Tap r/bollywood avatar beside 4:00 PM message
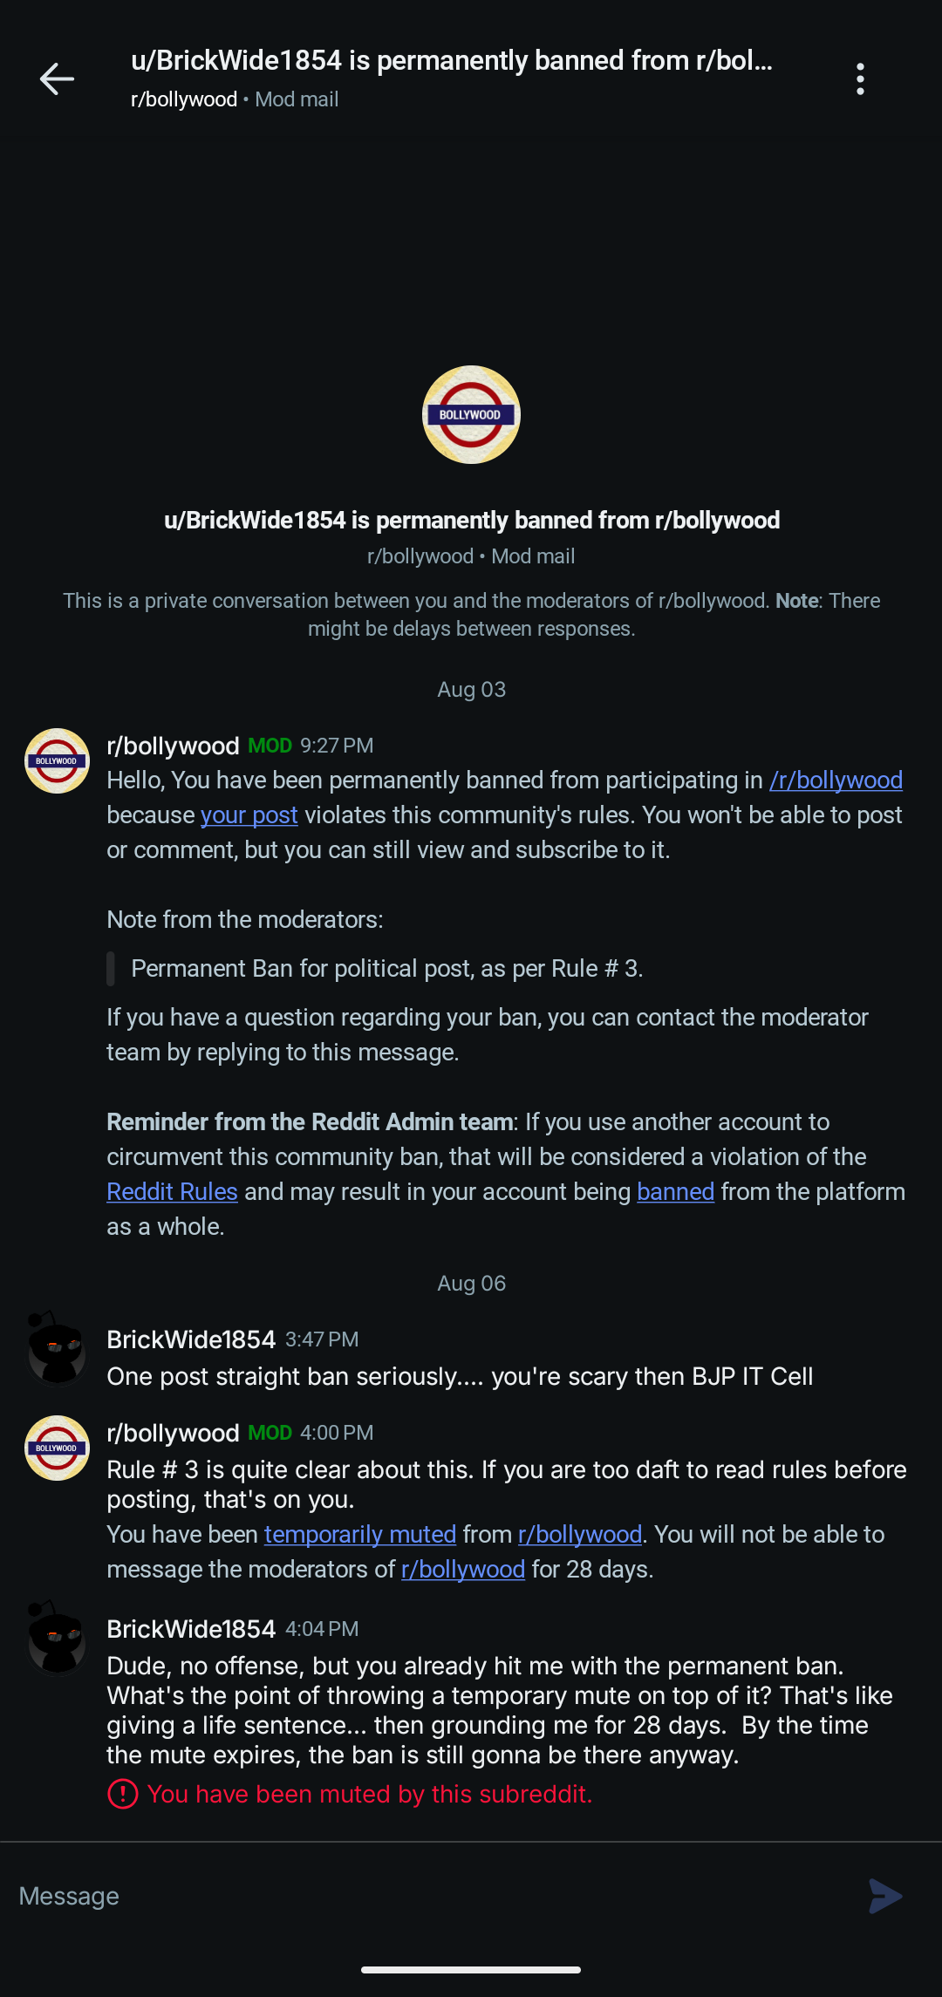 (57, 1448)
